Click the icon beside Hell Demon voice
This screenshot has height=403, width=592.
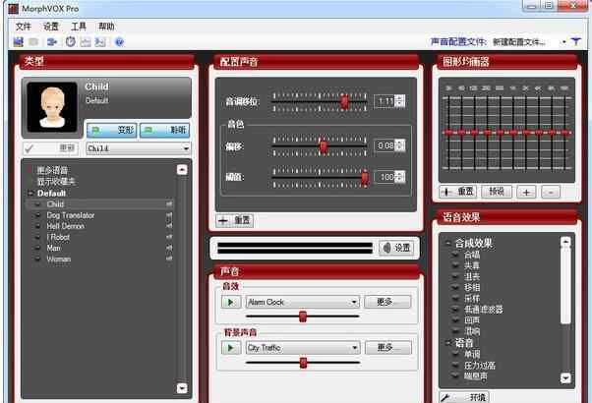[x=37, y=226]
